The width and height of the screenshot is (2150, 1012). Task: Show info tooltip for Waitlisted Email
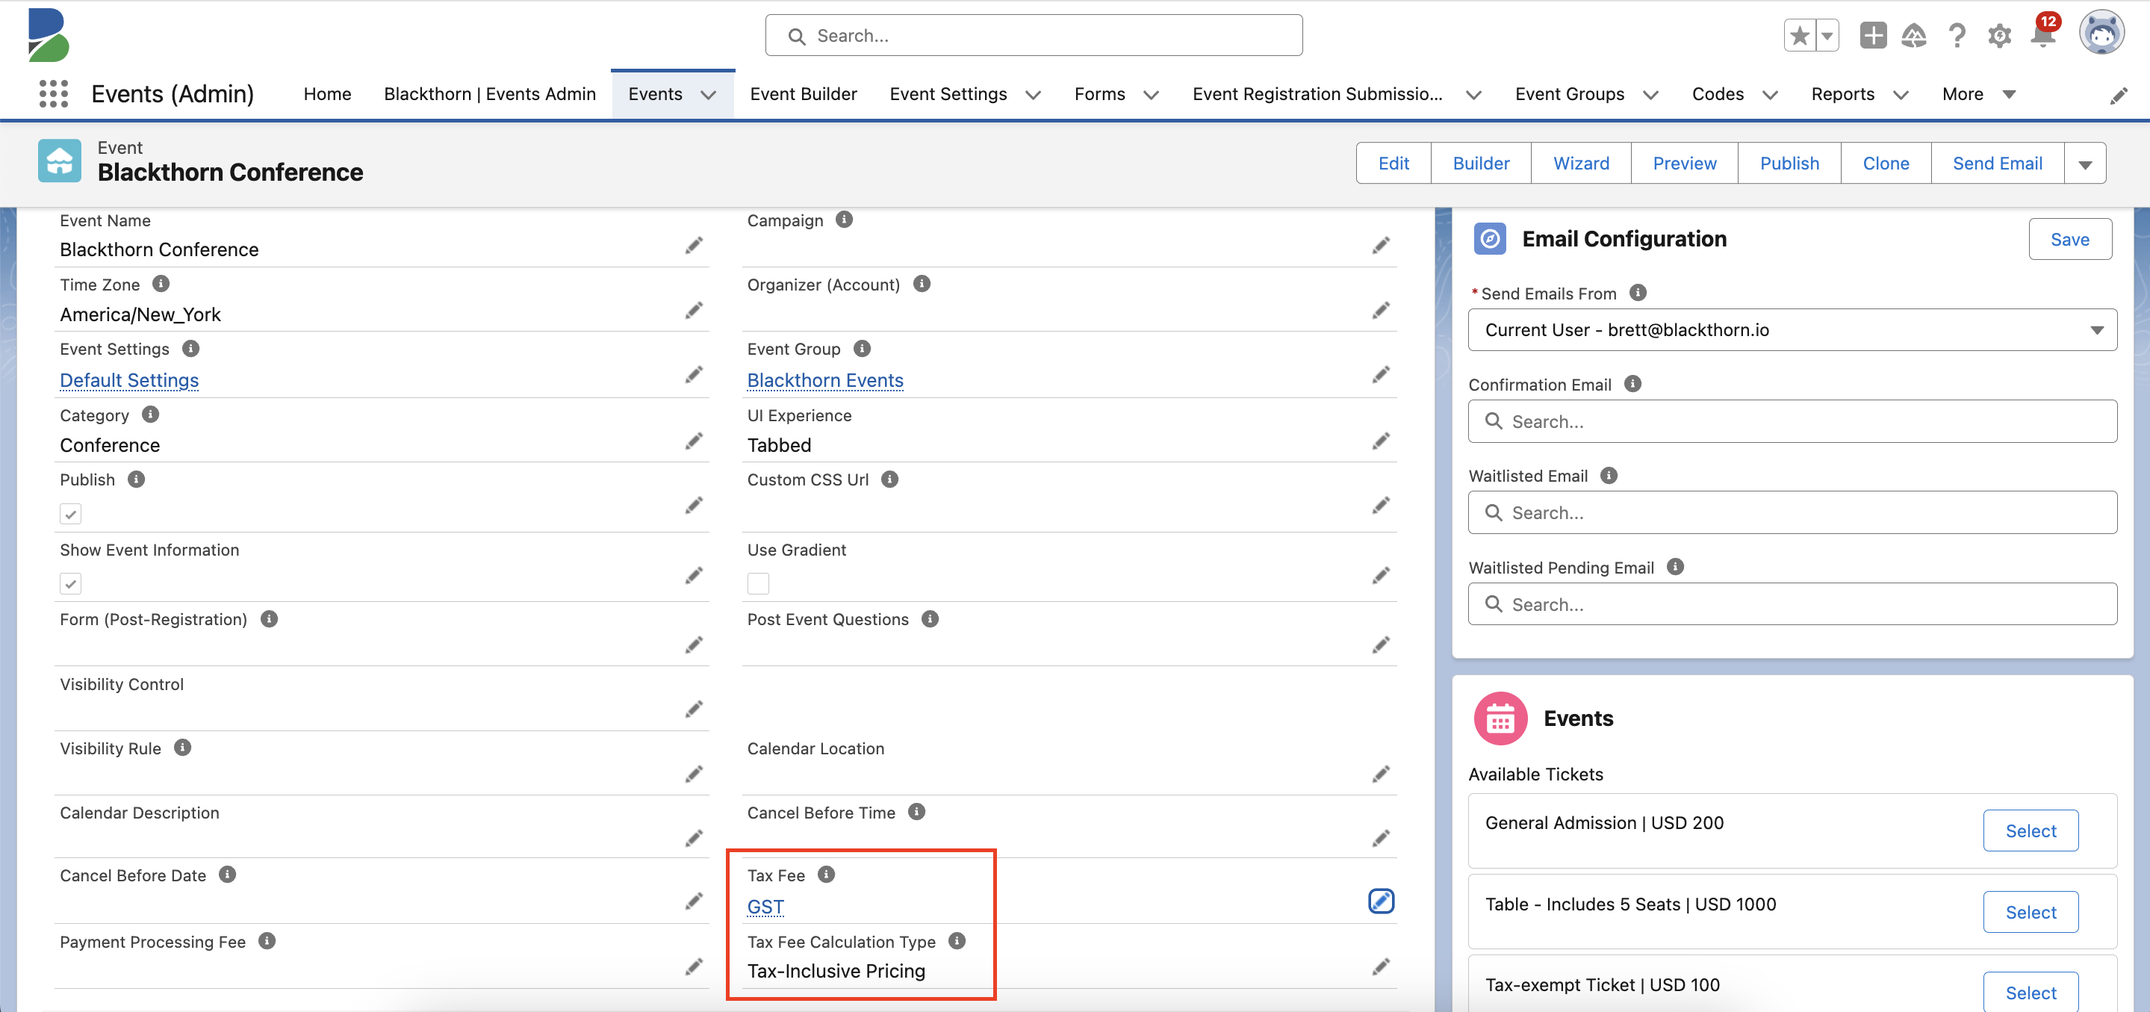coord(1609,475)
